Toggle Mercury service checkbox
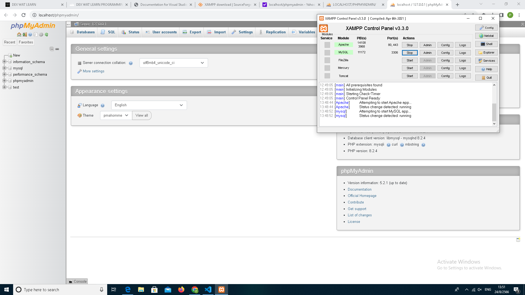Viewport: 525px width, 295px height. [327, 68]
